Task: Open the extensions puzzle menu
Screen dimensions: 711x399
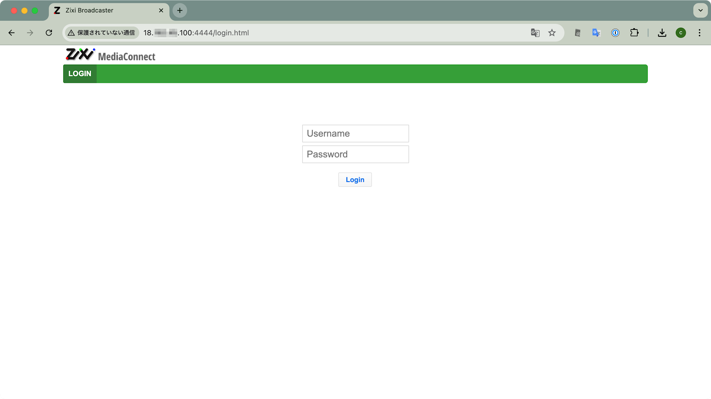Action: pos(634,33)
